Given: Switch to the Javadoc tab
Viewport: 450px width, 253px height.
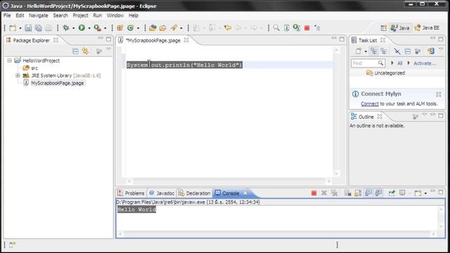Looking at the screenshot, I should [x=162, y=193].
